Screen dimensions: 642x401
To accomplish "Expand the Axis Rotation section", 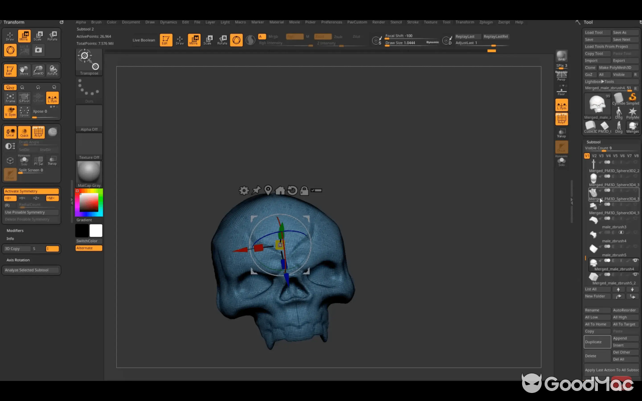I will (x=19, y=260).
